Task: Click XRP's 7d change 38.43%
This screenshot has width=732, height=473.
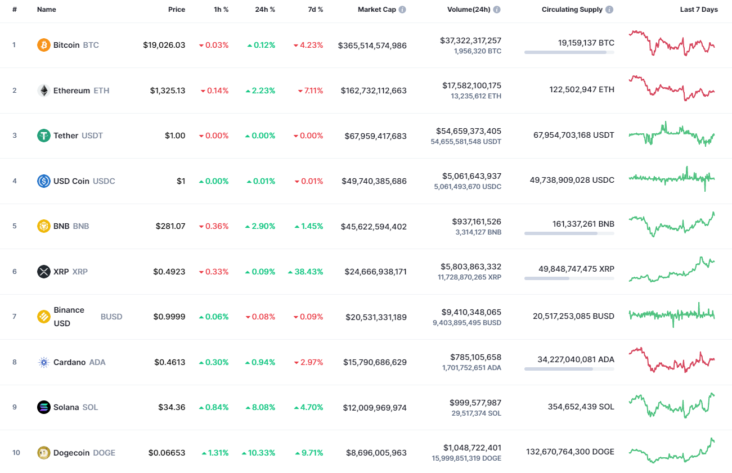Action: click(306, 272)
